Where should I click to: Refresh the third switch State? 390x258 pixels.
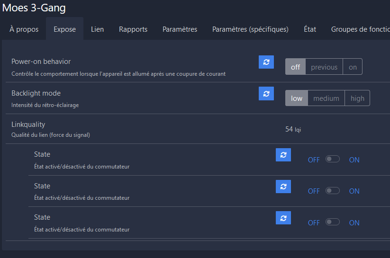[x=283, y=218]
